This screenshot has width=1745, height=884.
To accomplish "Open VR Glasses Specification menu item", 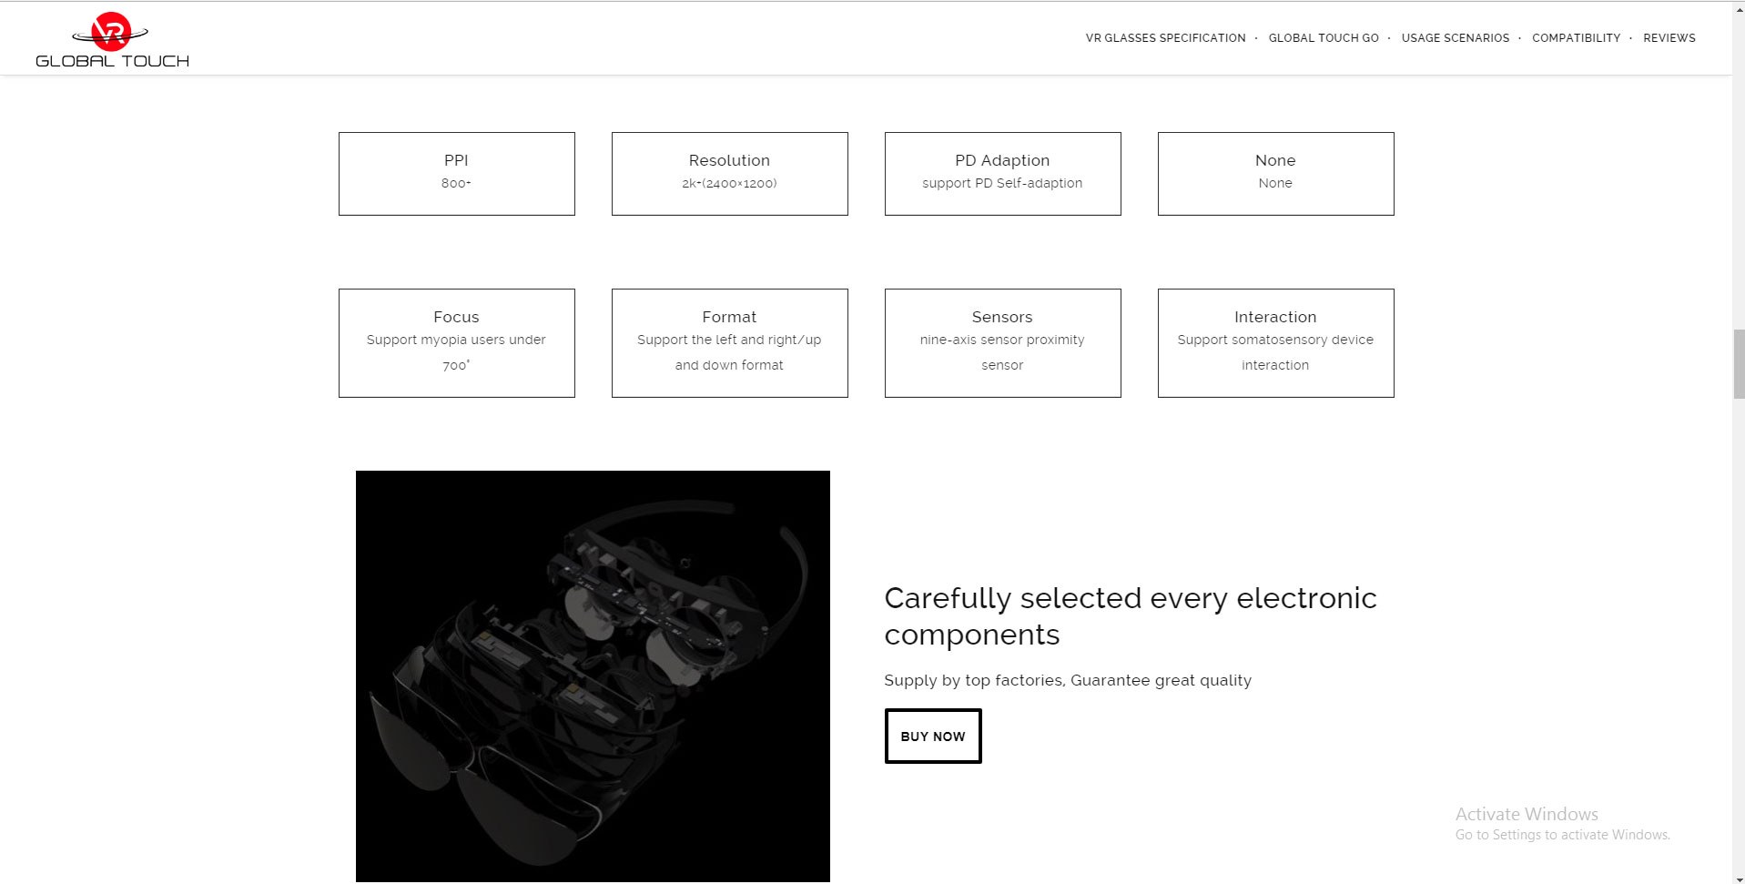I will (1165, 38).
